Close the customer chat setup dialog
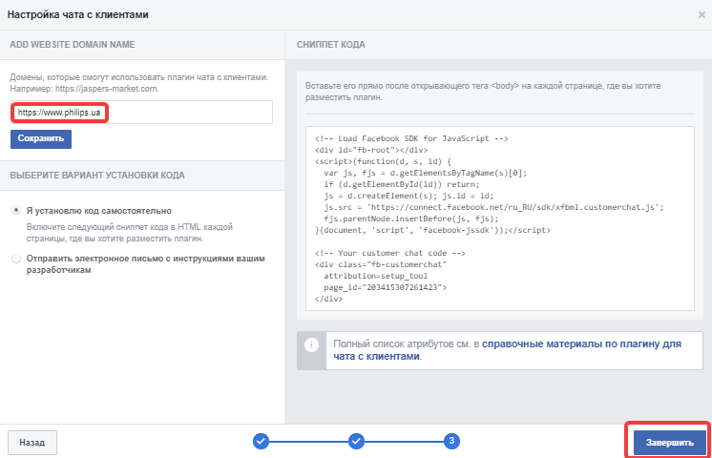This screenshot has width=712, height=458. click(x=702, y=15)
